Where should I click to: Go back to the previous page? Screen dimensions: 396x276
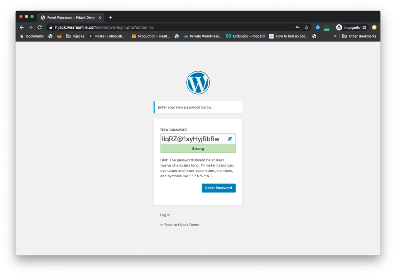22,27
